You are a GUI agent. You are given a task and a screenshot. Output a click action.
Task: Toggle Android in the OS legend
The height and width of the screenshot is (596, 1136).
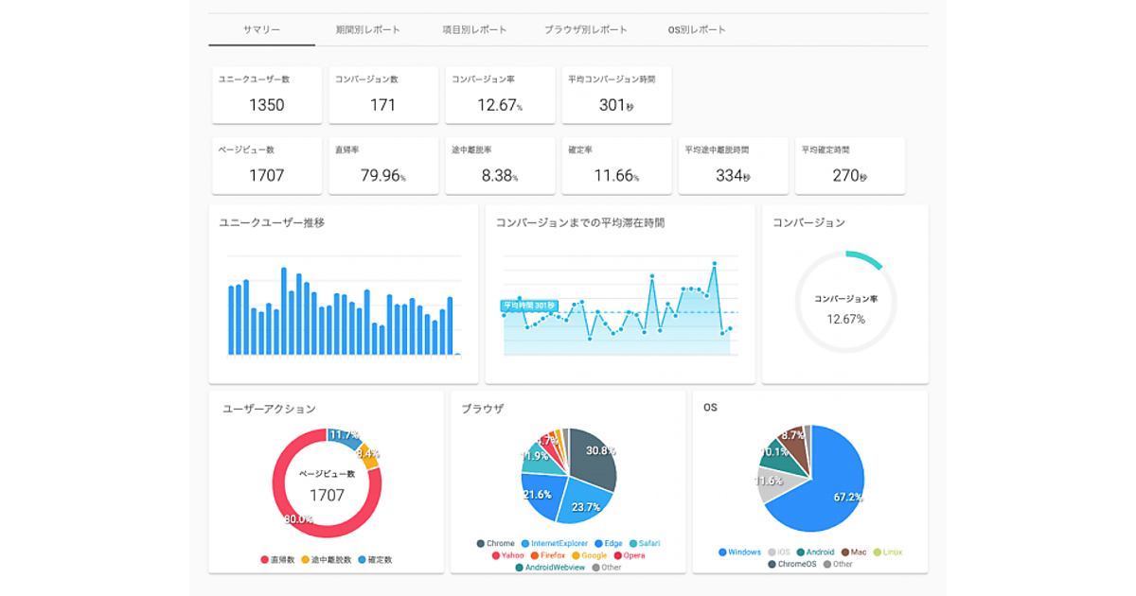[814, 552]
